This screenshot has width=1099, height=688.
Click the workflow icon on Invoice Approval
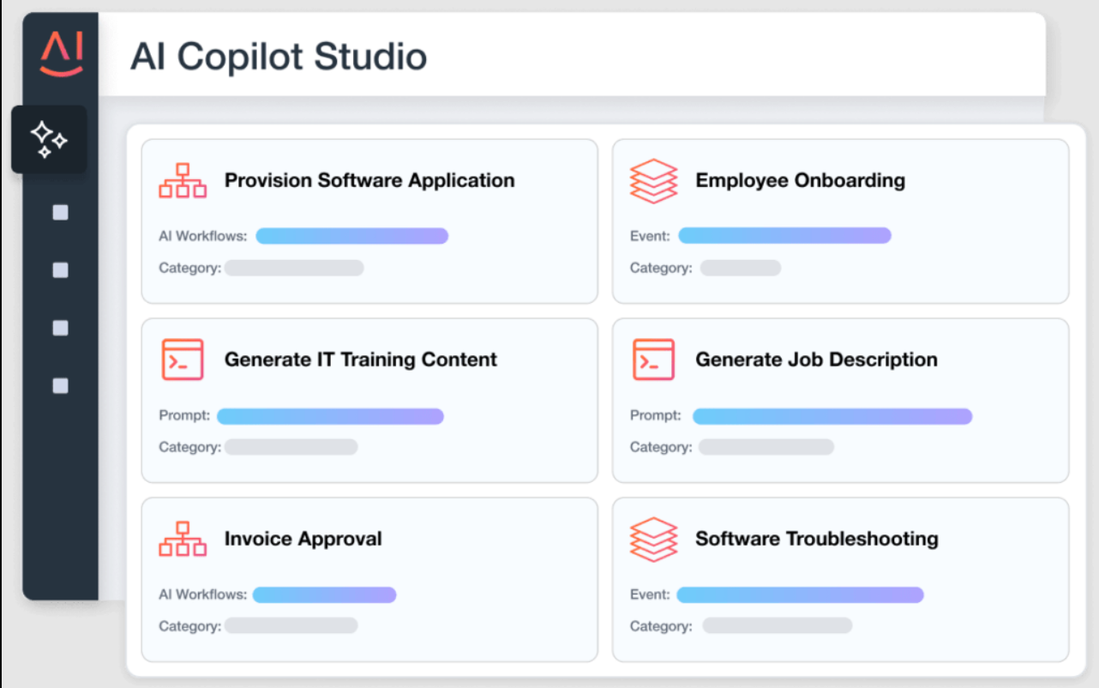coord(183,539)
